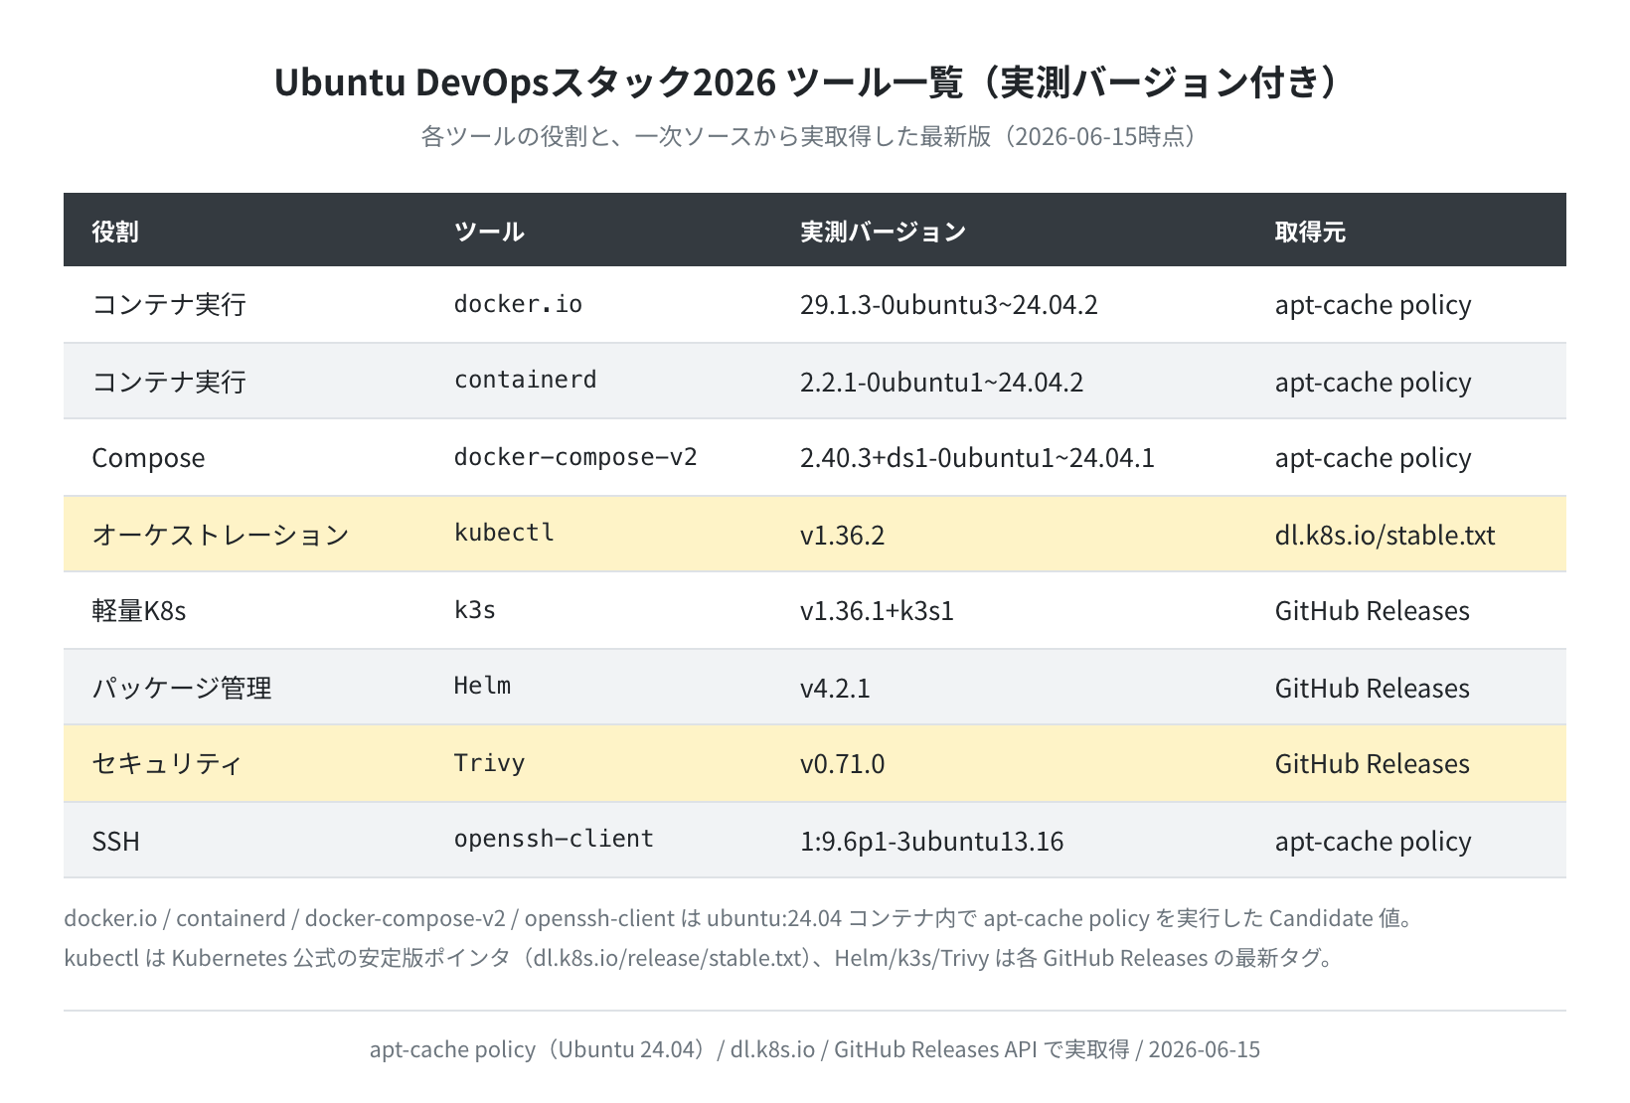Click the 'ツール' column header
The height and width of the screenshot is (1103, 1630).
click(489, 232)
